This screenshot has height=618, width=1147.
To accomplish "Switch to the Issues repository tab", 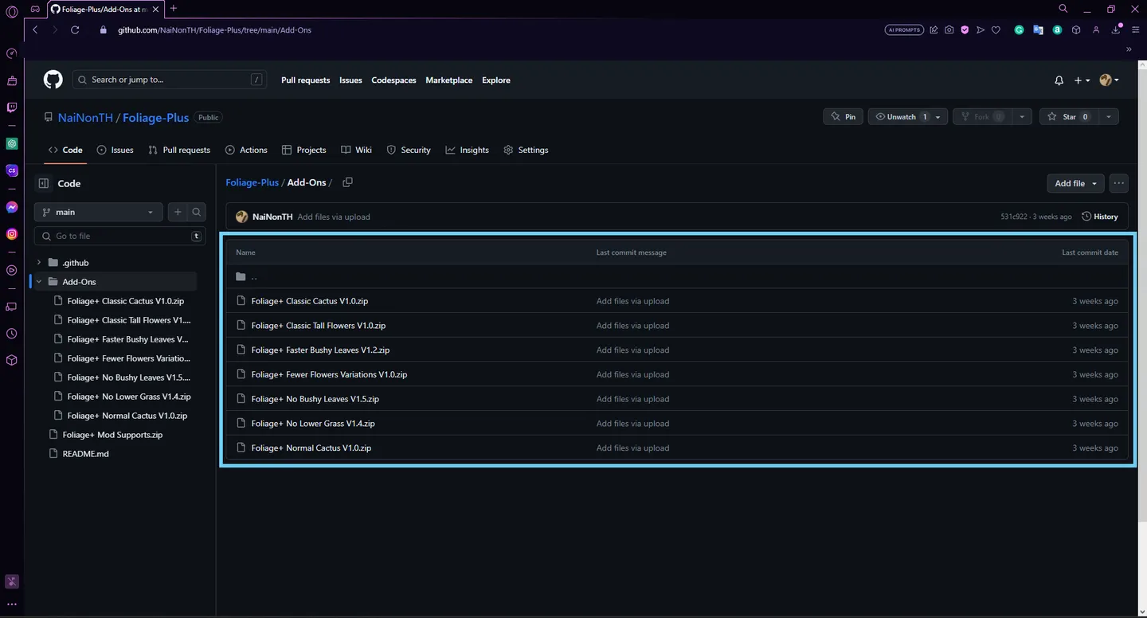I will click(x=115, y=150).
